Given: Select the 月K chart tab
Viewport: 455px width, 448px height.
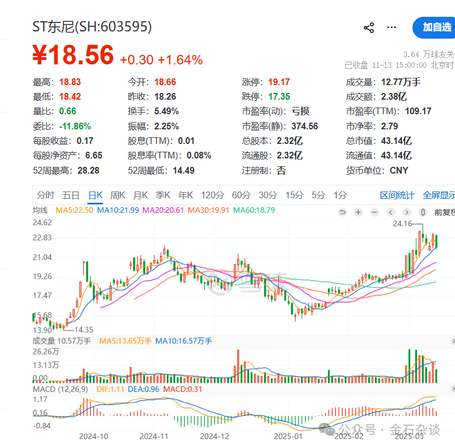Looking at the screenshot, I should (x=140, y=195).
